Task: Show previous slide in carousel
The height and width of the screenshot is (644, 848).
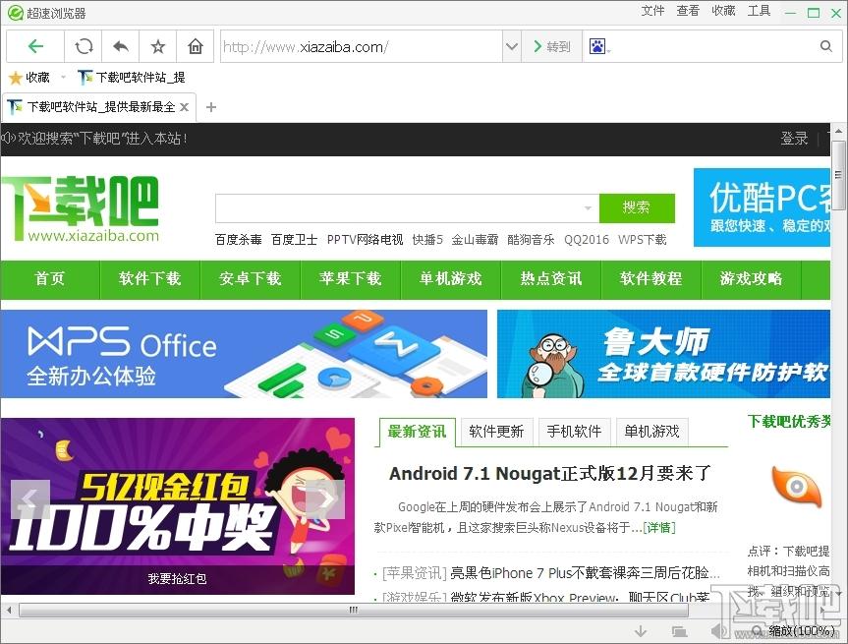Action: pyautogui.click(x=30, y=499)
